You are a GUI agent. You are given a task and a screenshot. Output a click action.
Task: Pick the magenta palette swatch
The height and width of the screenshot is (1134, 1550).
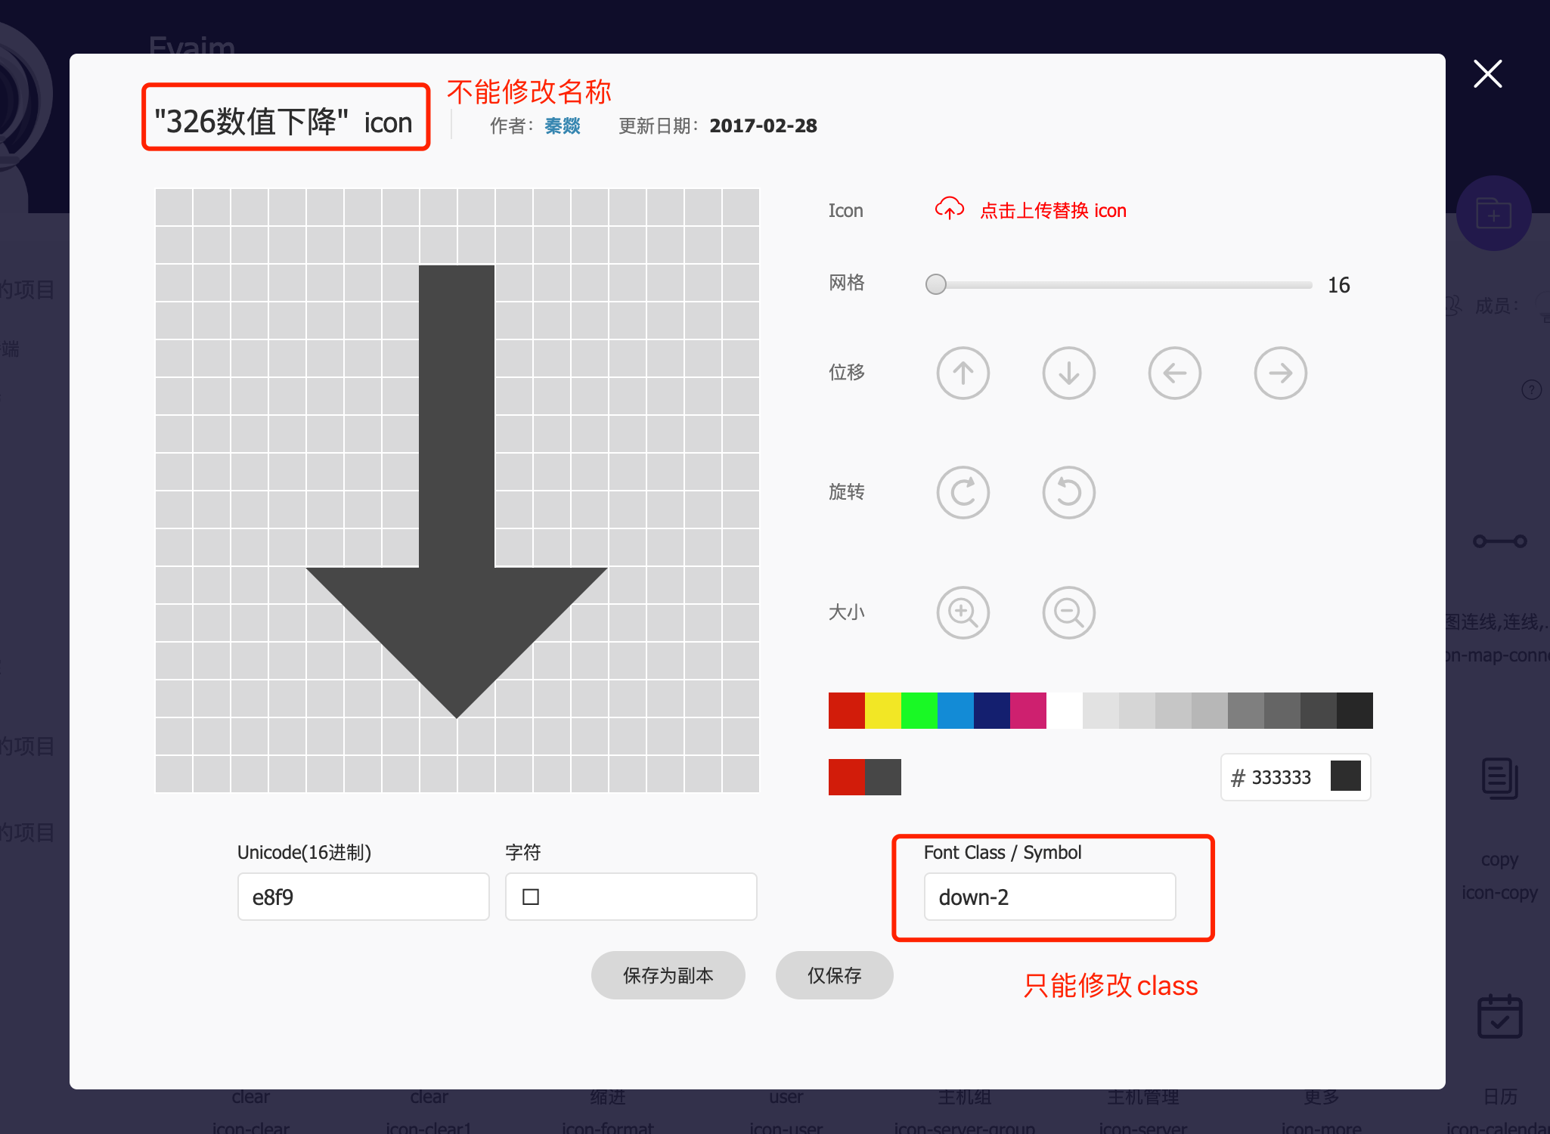pyautogui.click(x=1028, y=711)
